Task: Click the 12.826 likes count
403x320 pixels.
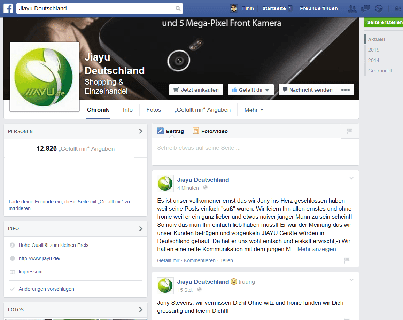Action: pyautogui.click(x=47, y=149)
